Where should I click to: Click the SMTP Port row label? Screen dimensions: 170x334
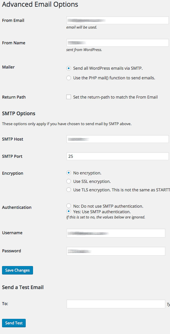pyautogui.click(x=12, y=156)
